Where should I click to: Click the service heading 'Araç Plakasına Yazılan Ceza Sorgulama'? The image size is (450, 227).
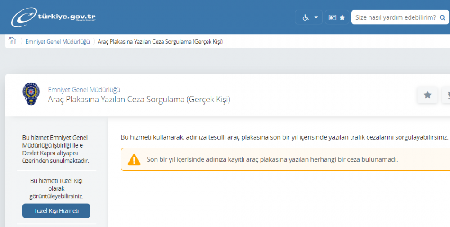(139, 100)
